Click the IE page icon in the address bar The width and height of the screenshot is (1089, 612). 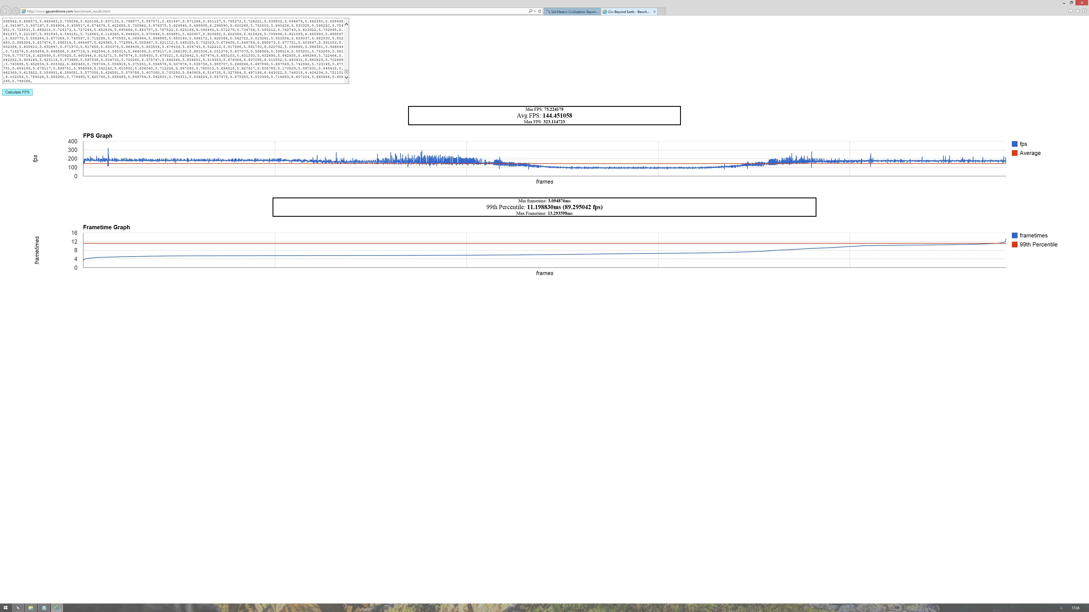click(24, 11)
